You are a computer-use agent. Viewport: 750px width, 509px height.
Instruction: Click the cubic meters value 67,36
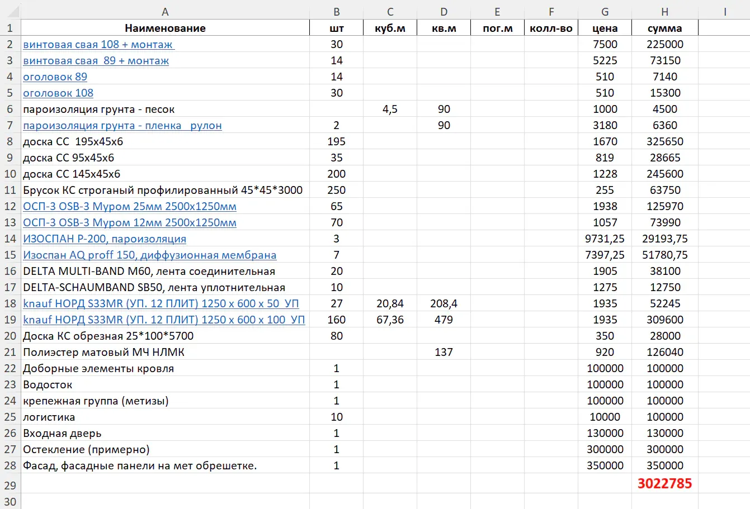click(x=390, y=320)
